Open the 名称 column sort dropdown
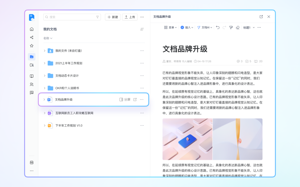This screenshot has width=300, height=187. pyautogui.click(x=48, y=38)
